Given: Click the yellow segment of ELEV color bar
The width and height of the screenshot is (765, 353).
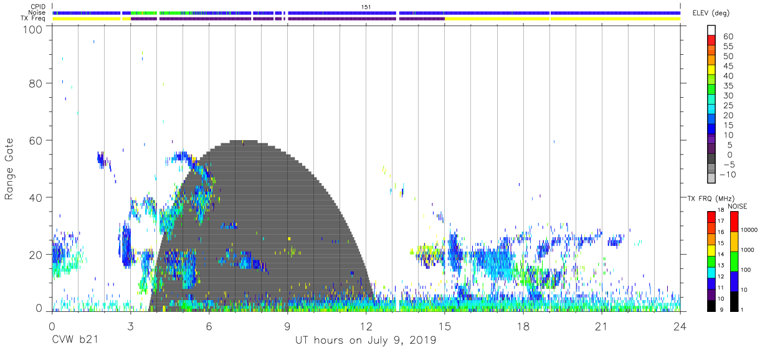Looking at the screenshot, I should (x=711, y=70).
